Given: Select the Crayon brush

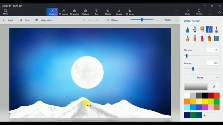Looking at the screenshot, I should coord(202,39).
